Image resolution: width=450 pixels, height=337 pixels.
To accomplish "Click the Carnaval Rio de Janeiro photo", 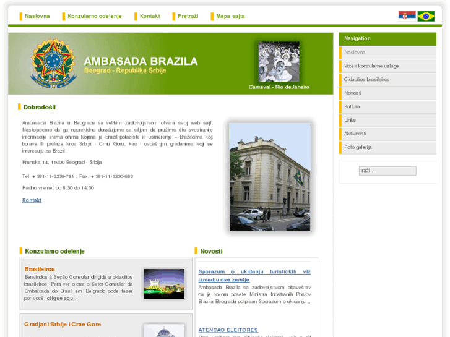I will coord(279,62).
